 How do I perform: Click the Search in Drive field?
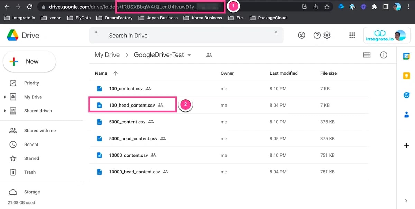click(x=186, y=35)
